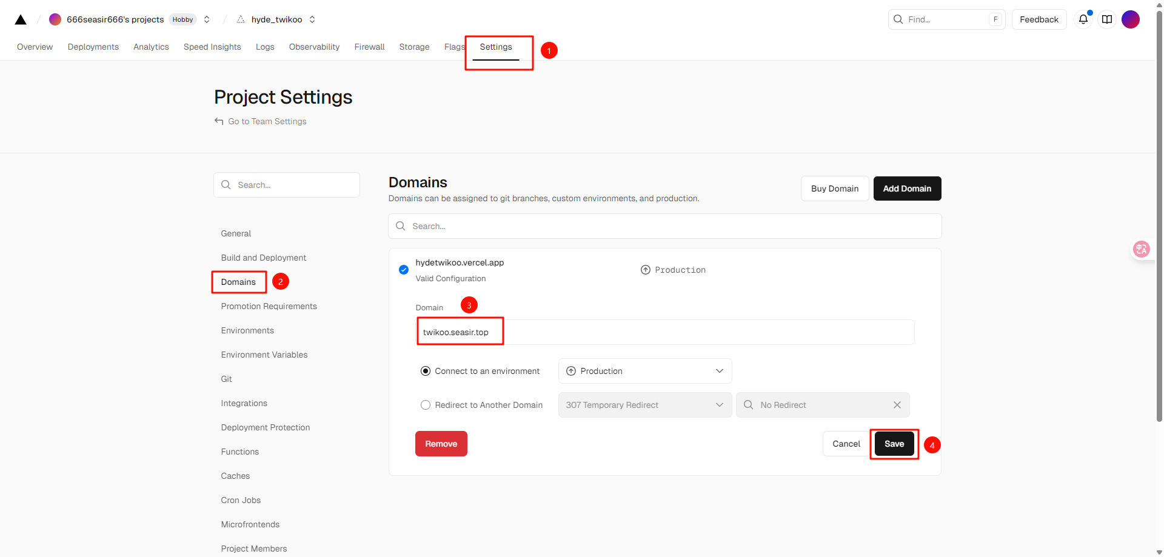This screenshot has height=557, width=1164.
Task: Open Build and Deployment settings
Action: pyautogui.click(x=264, y=258)
